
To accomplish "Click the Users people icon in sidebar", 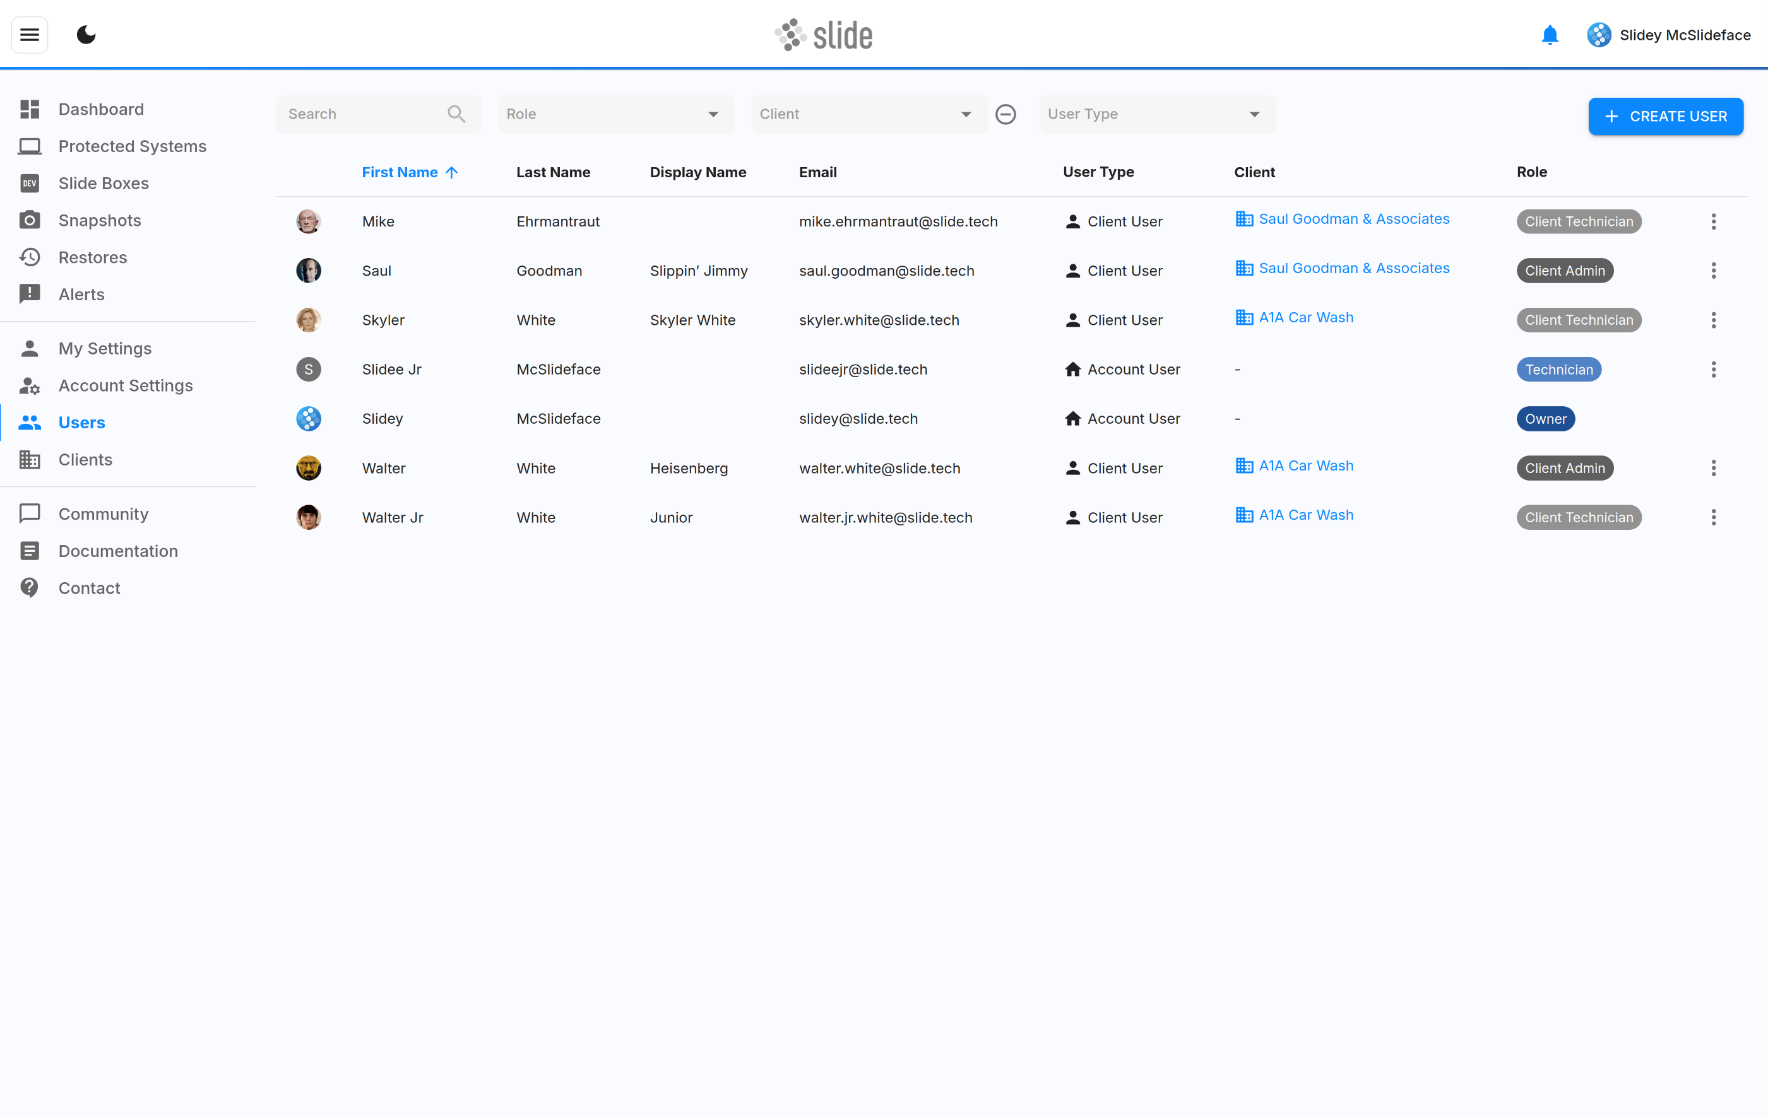I will [30, 423].
